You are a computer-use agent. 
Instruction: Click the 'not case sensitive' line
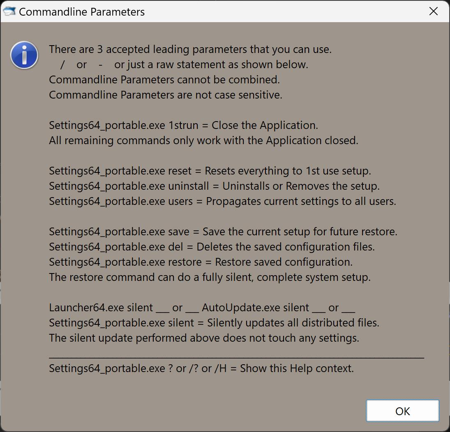point(166,95)
